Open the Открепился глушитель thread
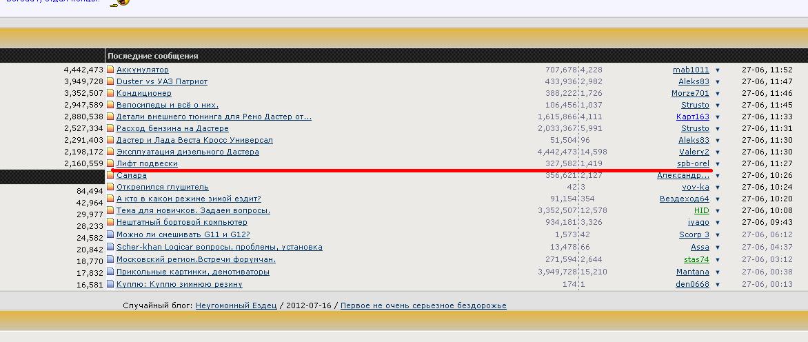The height and width of the screenshot is (342, 808). (162, 187)
